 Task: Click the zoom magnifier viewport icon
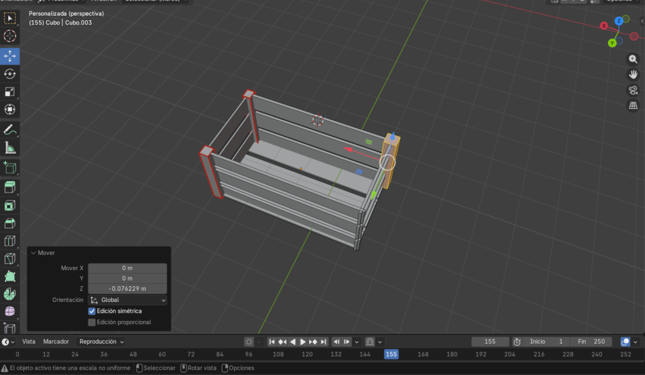[633, 59]
